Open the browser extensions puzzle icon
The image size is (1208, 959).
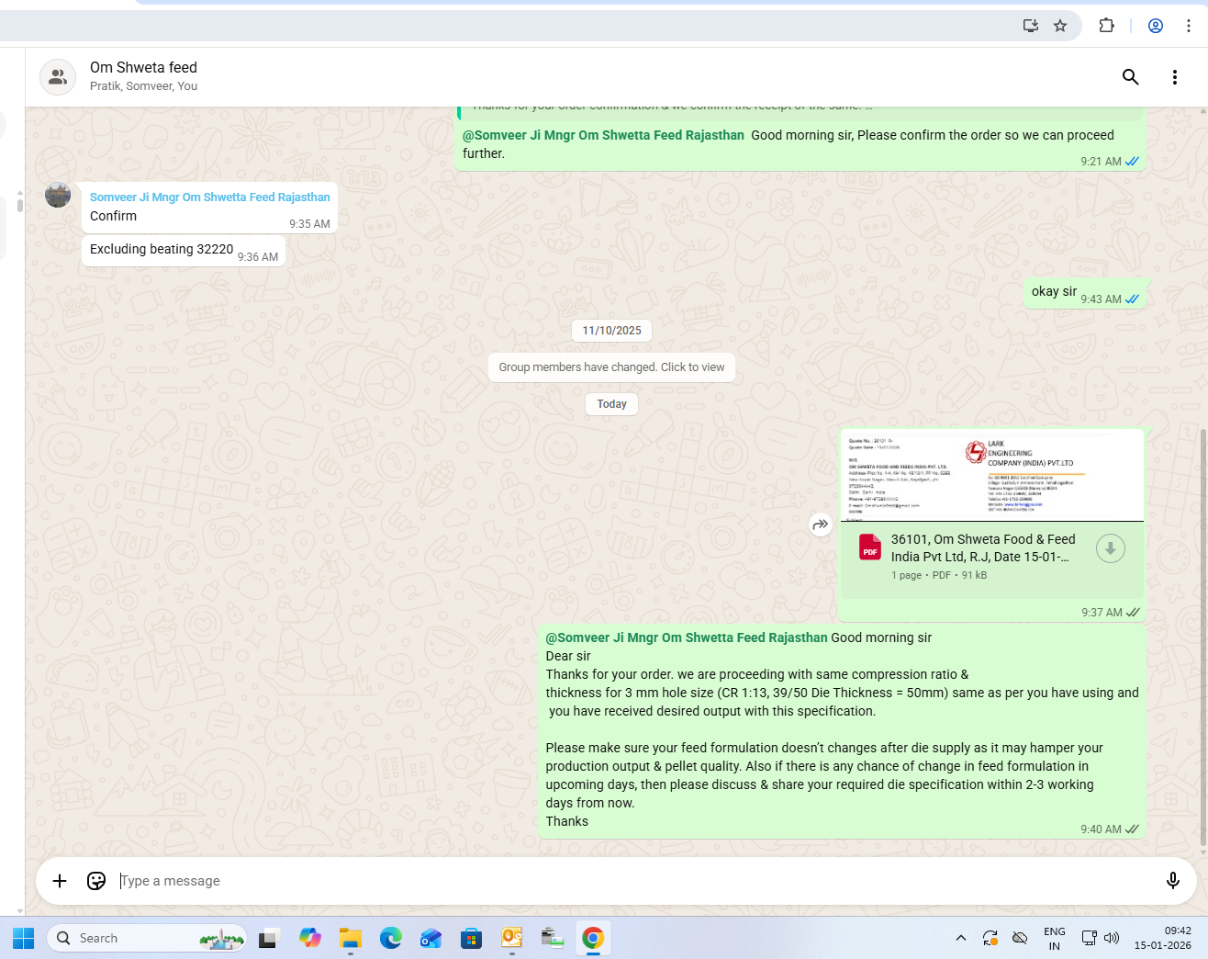[1106, 26]
